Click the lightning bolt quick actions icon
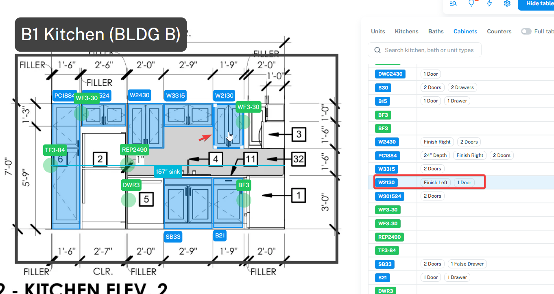Image resolution: width=554 pixels, height=294 pixels. click(489, 3)
